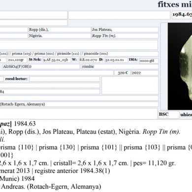Click the 'Jos Plateau,' field
This screenshot has width=192, height=192.
(125, 30)
